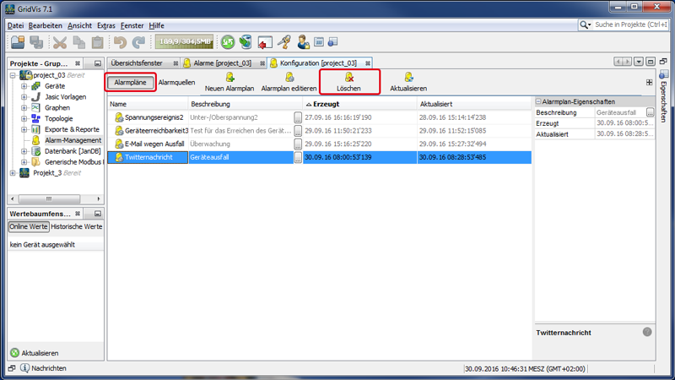This screenshot has width=675, height=380.
Task: Open the Nachrichten info icon in the status bar
Action: (x=25, y=368)
